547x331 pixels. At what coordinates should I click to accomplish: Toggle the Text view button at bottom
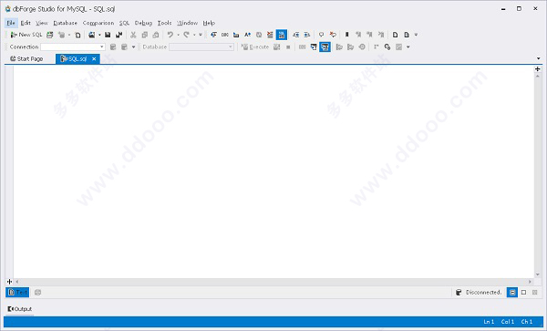pos(17,293)
